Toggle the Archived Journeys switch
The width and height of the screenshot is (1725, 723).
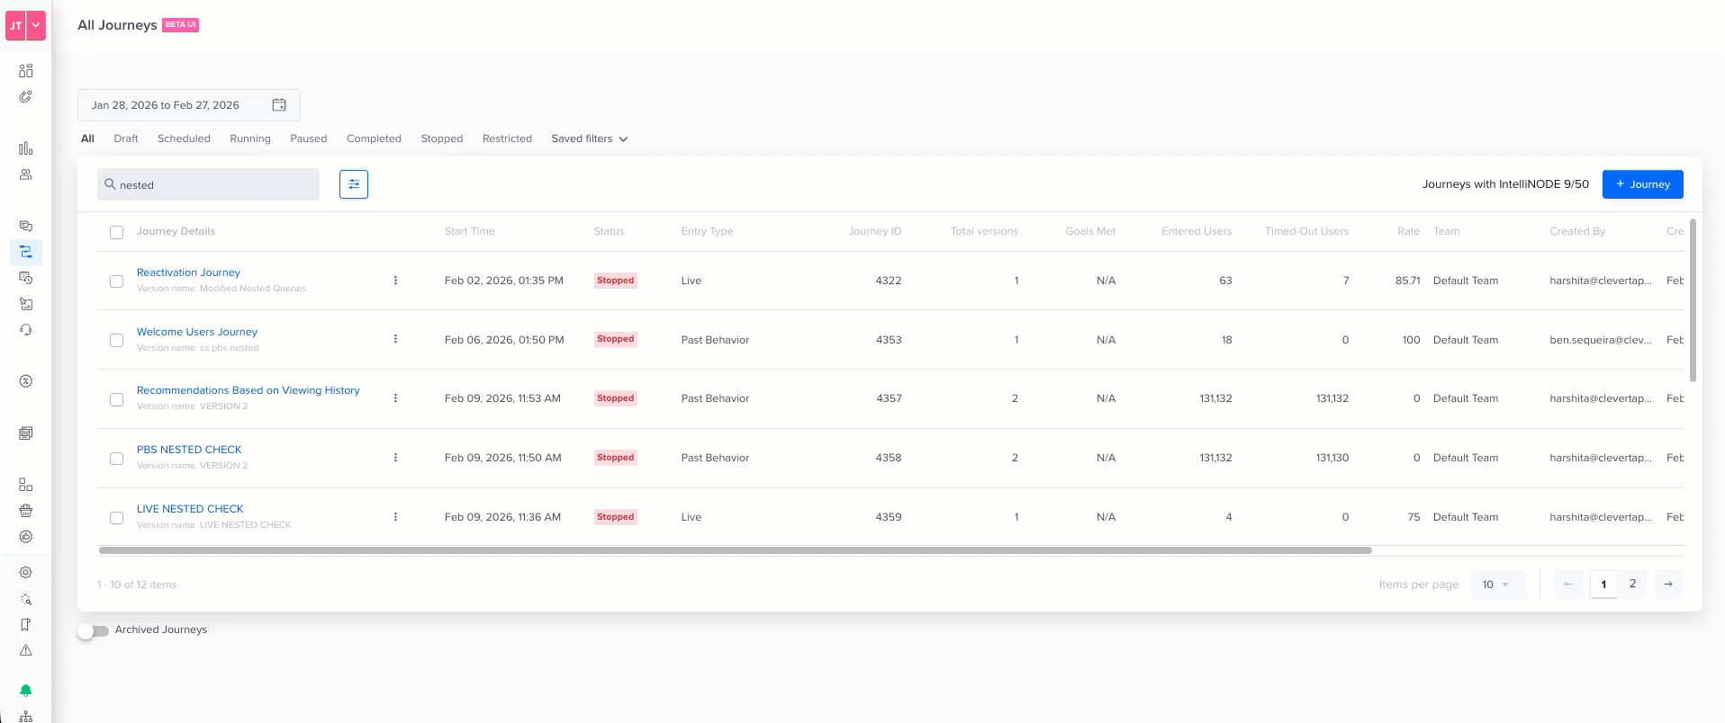coord(93,630)
